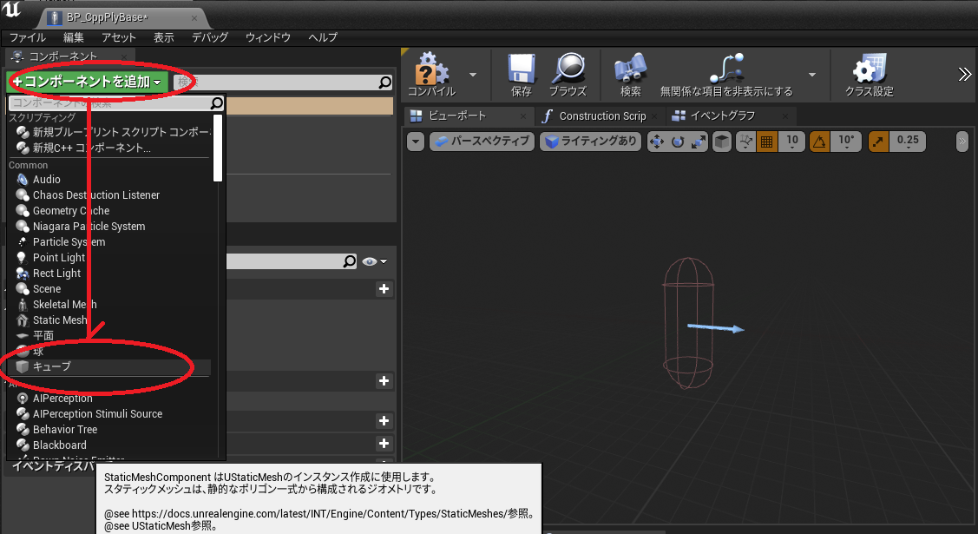Click the component list scrollbar thumb

tap(218, 148)
